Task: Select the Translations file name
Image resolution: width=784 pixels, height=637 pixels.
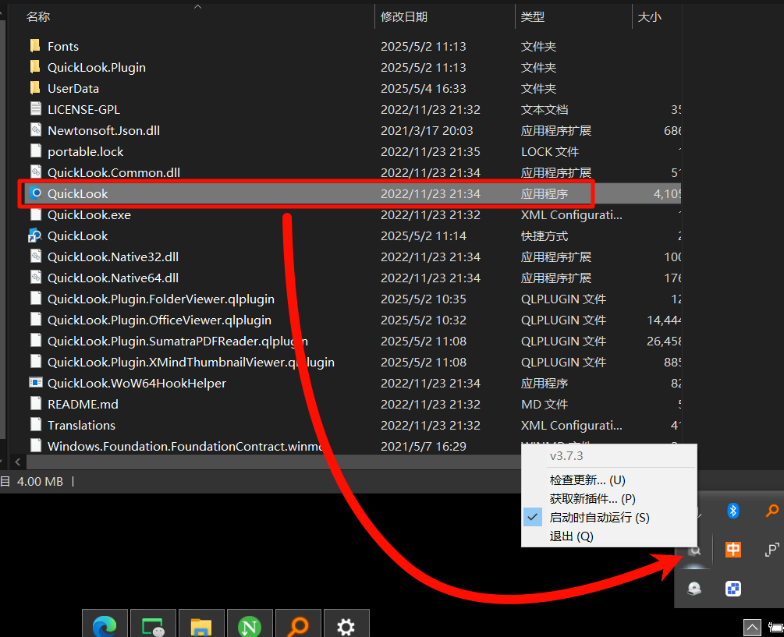Action: 81,425
